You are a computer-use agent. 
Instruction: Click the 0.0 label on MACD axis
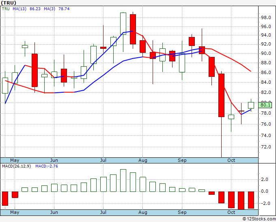coord(264,192)
